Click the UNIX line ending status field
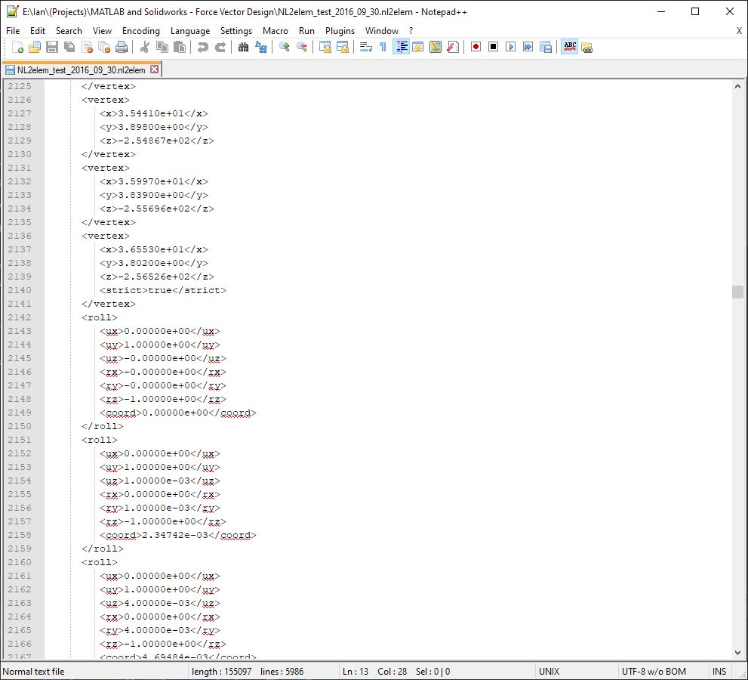 [549, 671]
